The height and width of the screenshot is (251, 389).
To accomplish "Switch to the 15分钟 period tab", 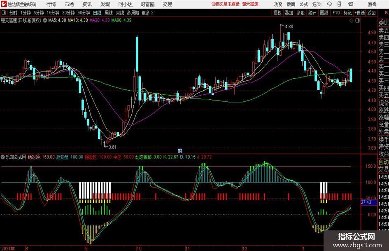I will pos(53,13).
